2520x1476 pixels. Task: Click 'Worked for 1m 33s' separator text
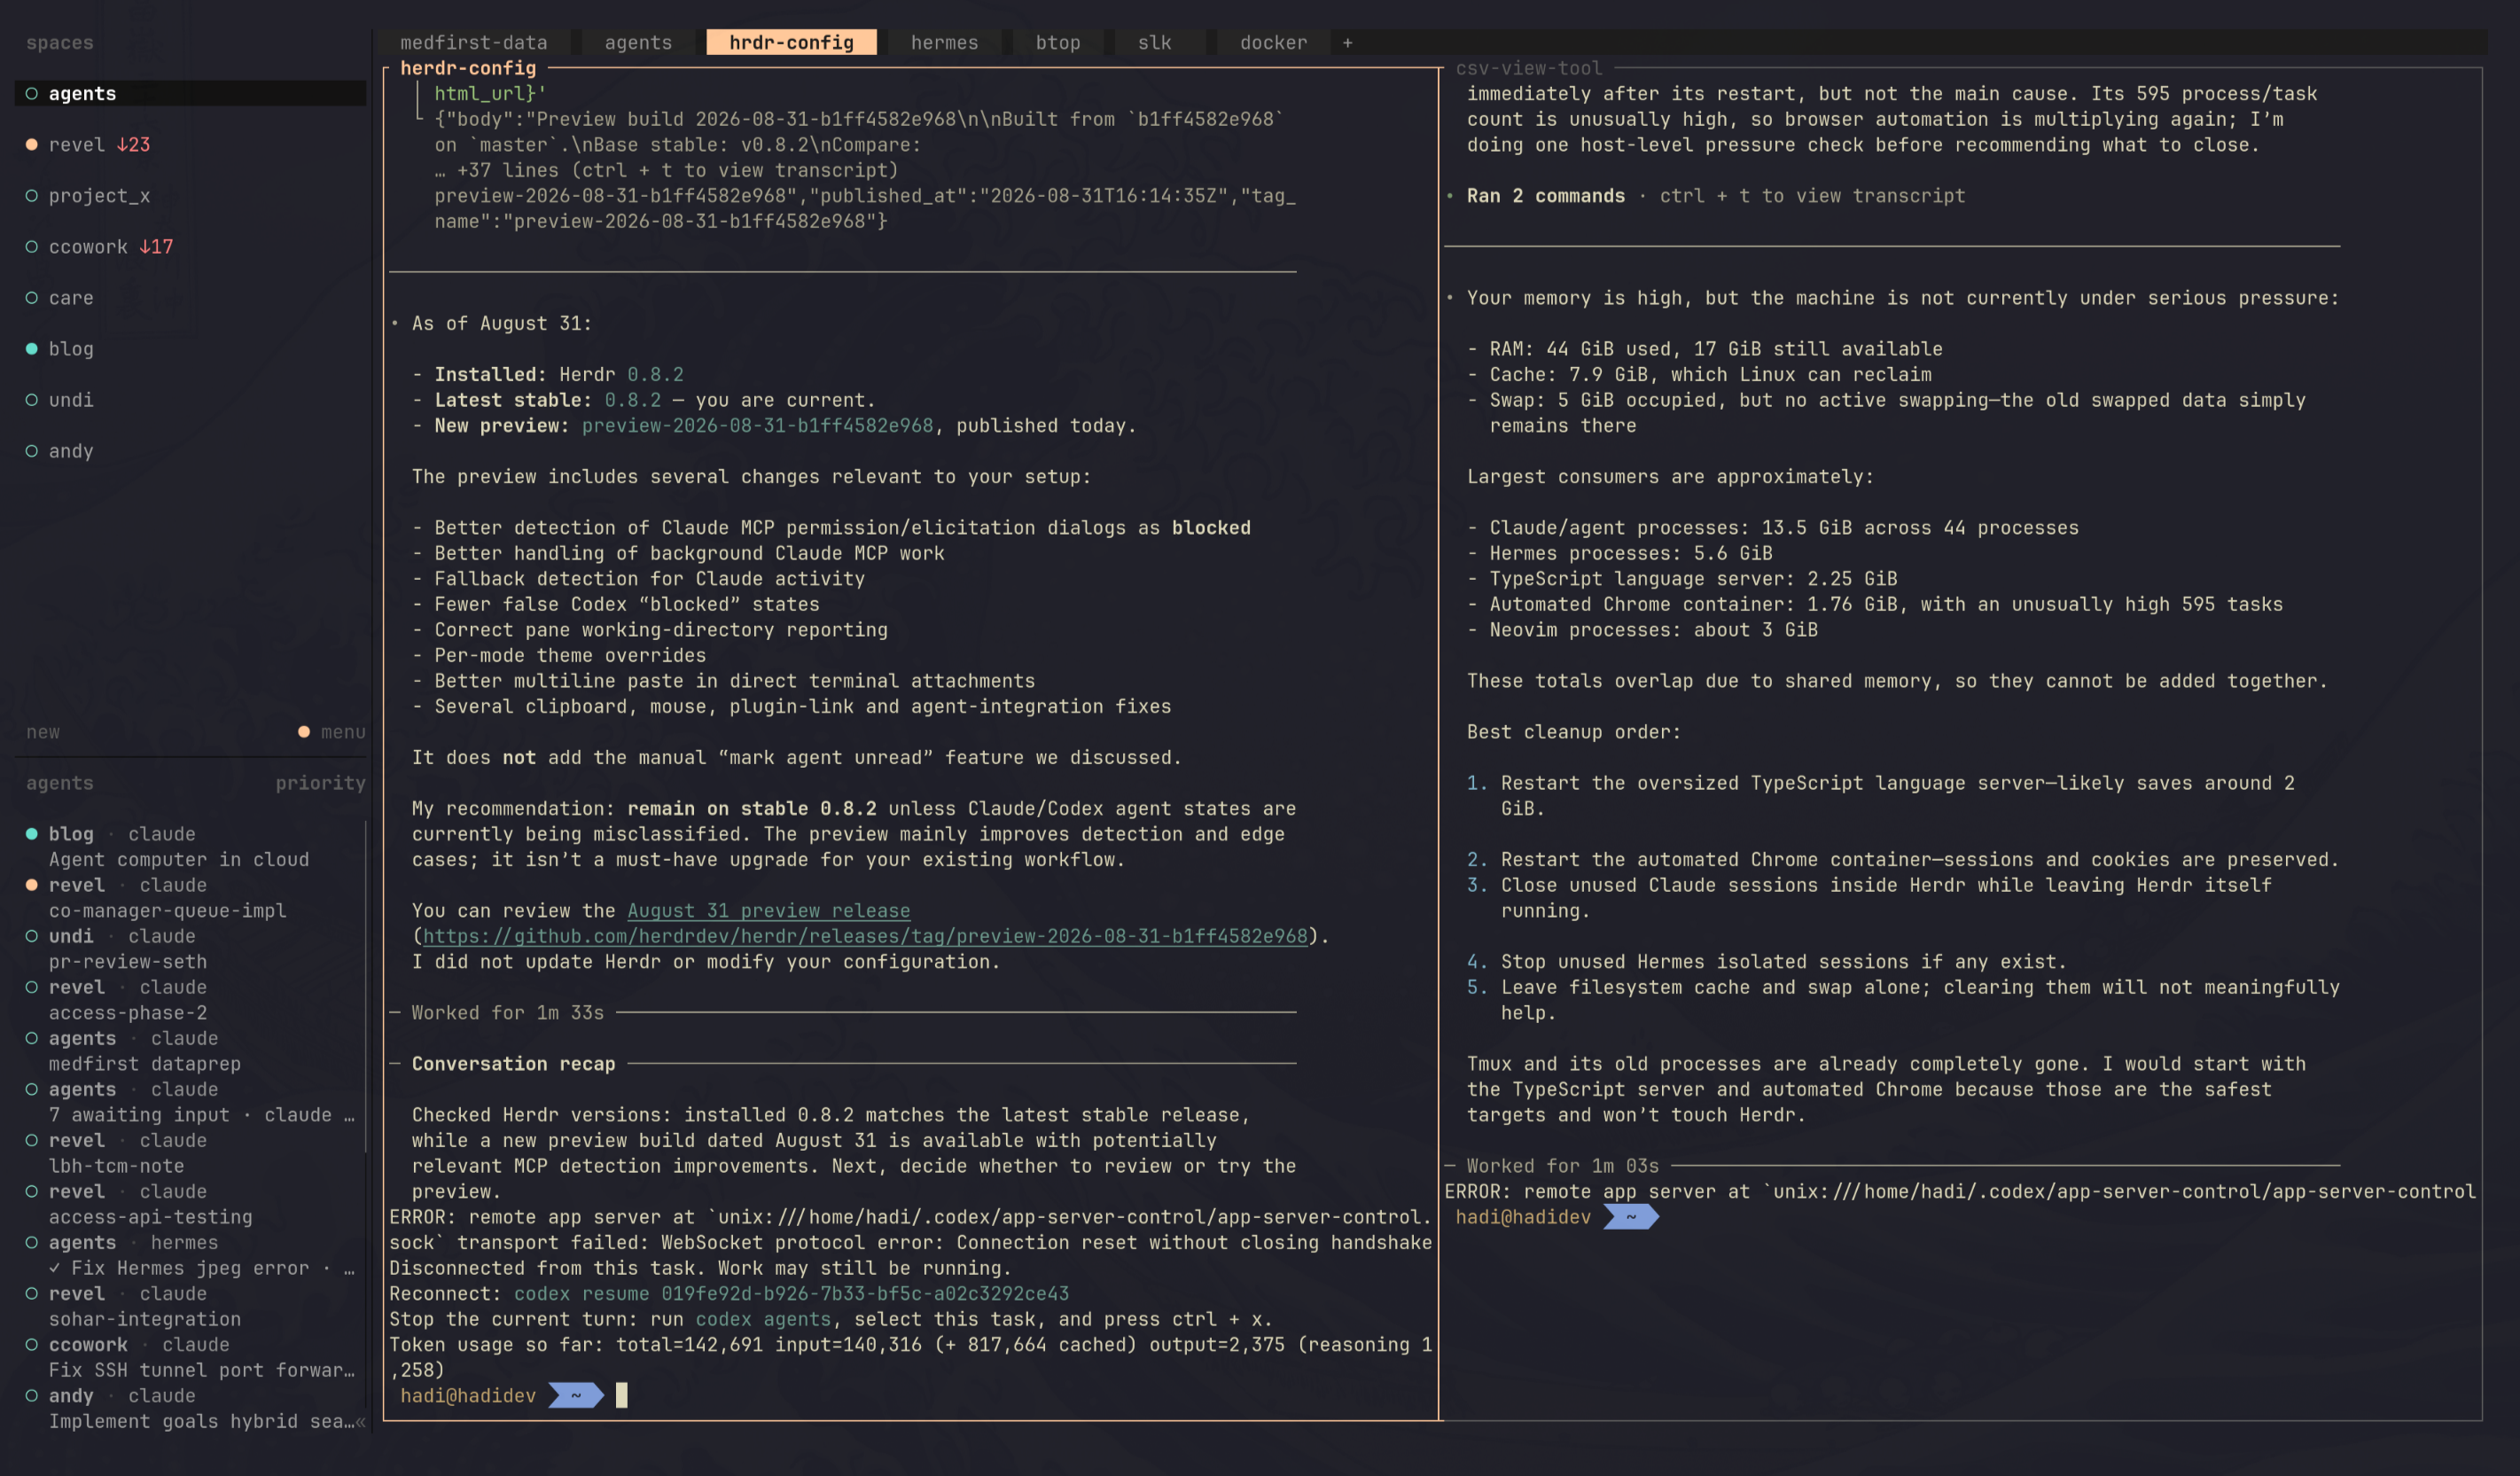(507, 1012)
